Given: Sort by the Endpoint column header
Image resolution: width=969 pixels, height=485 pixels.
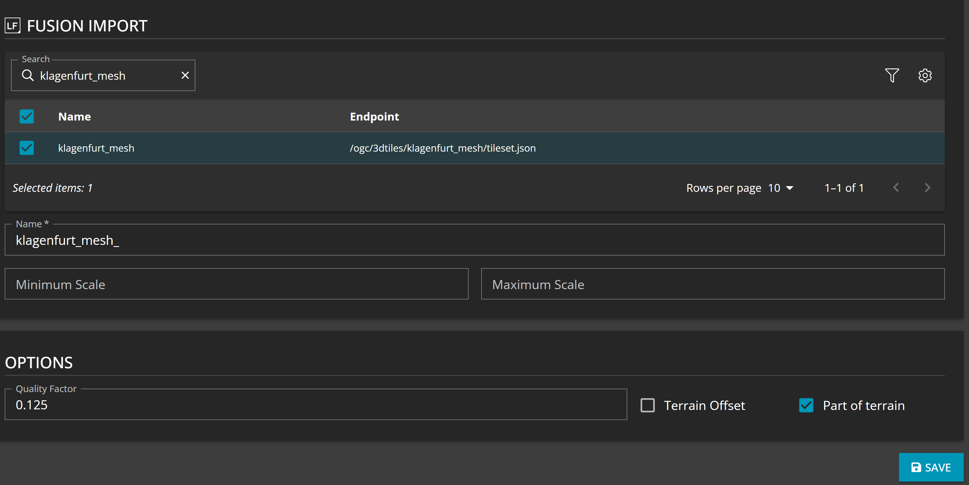Looking at the screenshot, I should (374, 116).
